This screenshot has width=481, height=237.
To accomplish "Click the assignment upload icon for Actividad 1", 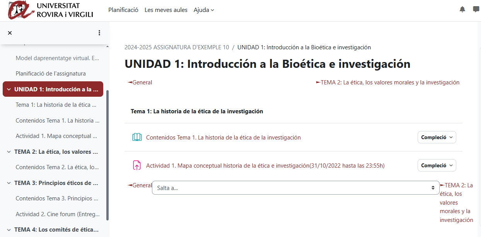I will click(137, 165).
